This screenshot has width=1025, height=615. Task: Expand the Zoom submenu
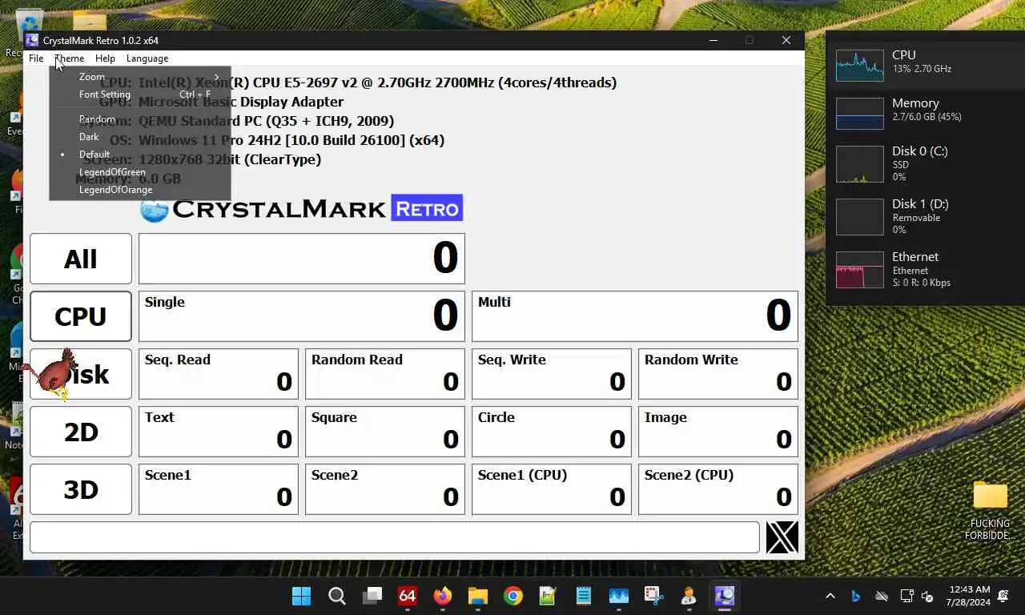click(x=140, y=77)
